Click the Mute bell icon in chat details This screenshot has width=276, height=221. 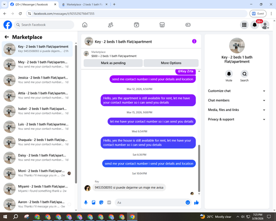(x=229, y=74)
